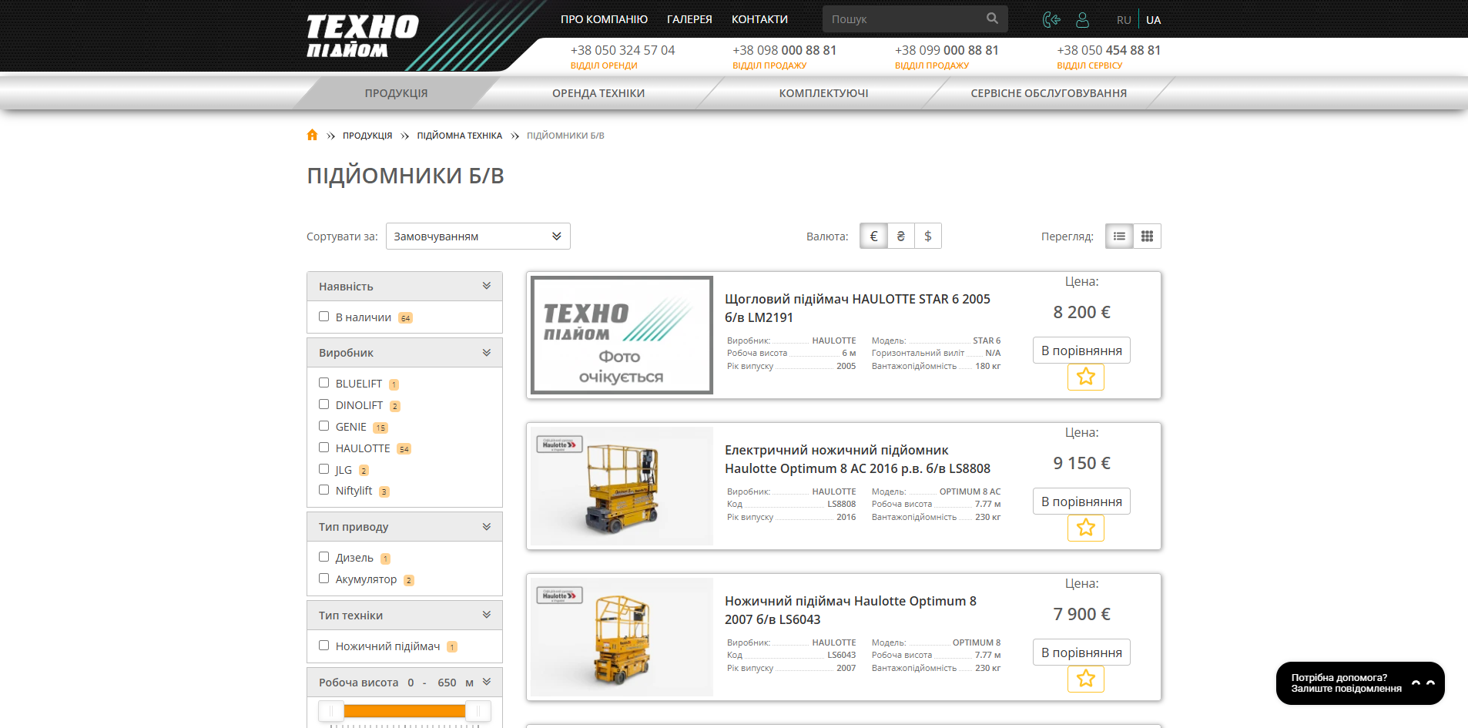The width and height of the screenshot is (1468, 728).
Task: Check the JLG manufacturer filter
Action: (x=323, y=469)
